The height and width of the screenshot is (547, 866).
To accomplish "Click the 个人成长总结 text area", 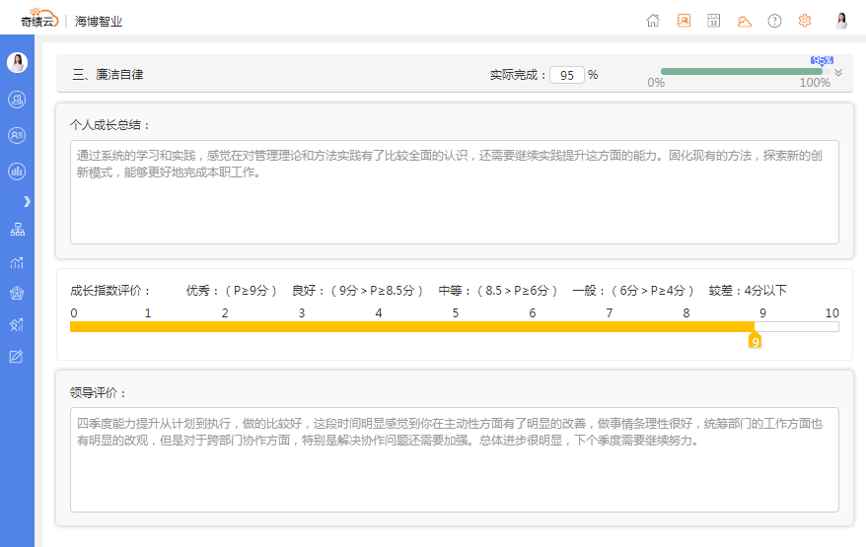I will [454, 191].
